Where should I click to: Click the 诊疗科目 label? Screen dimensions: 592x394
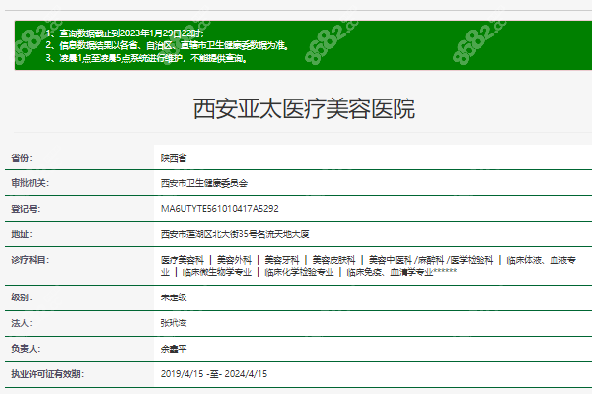click(31, 260)
